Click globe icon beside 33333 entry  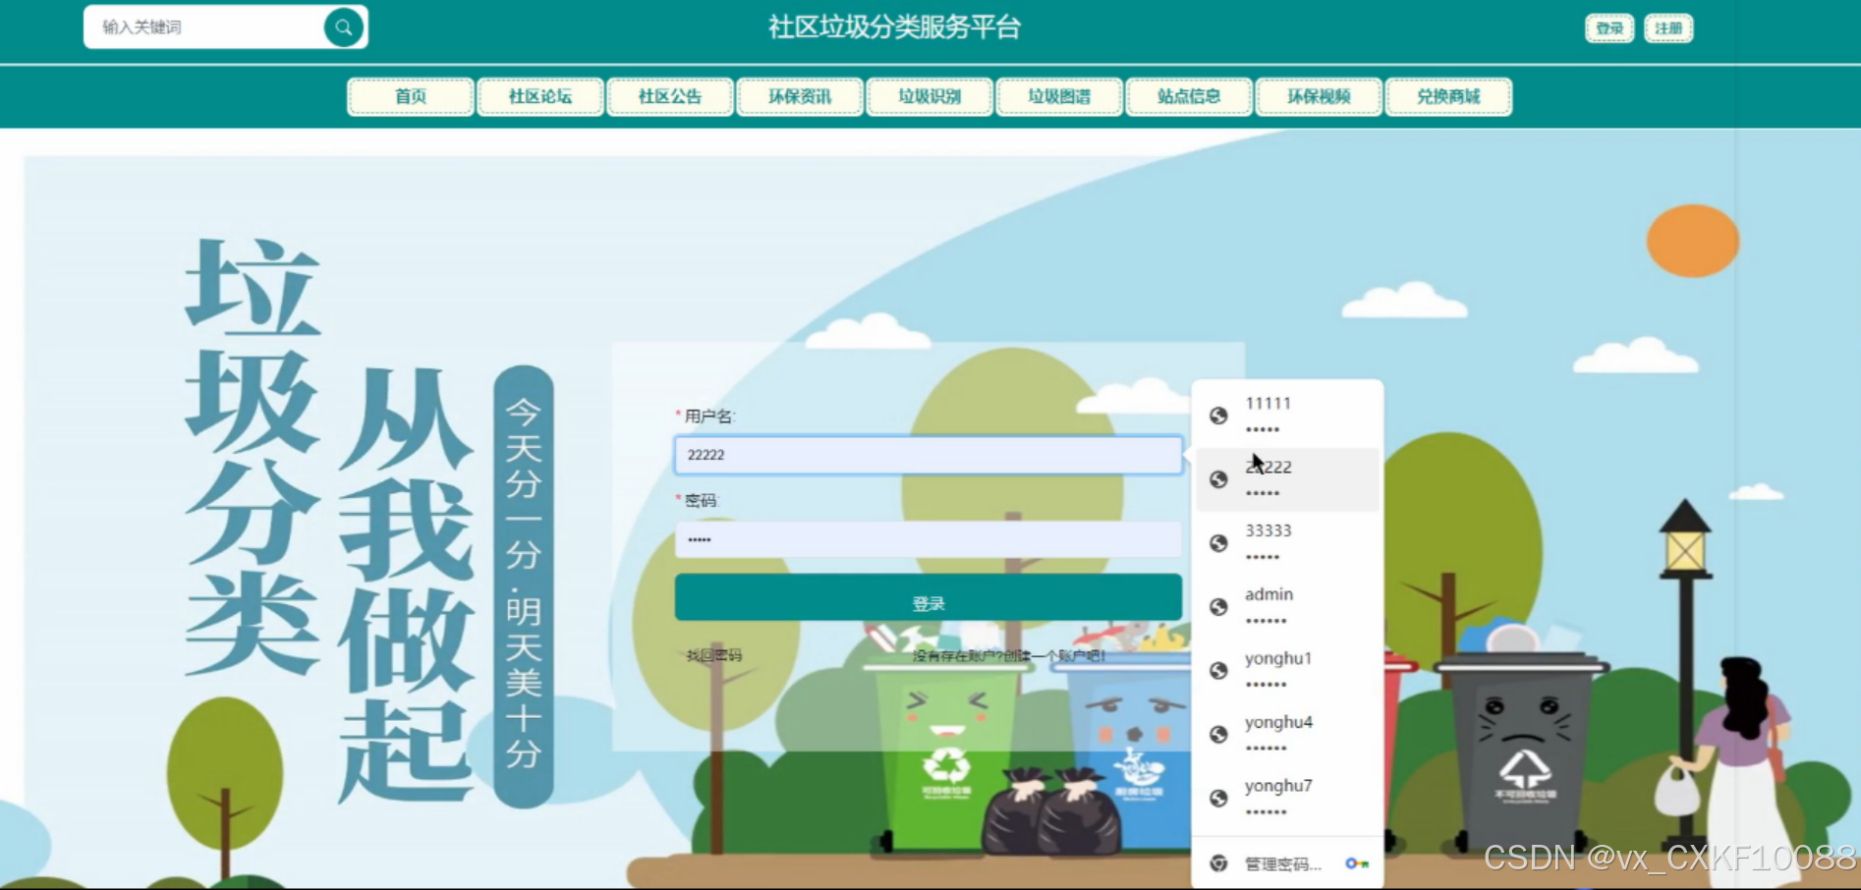pos(1218,543)
